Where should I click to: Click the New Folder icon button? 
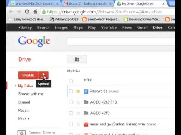click(x=77, y=59)
